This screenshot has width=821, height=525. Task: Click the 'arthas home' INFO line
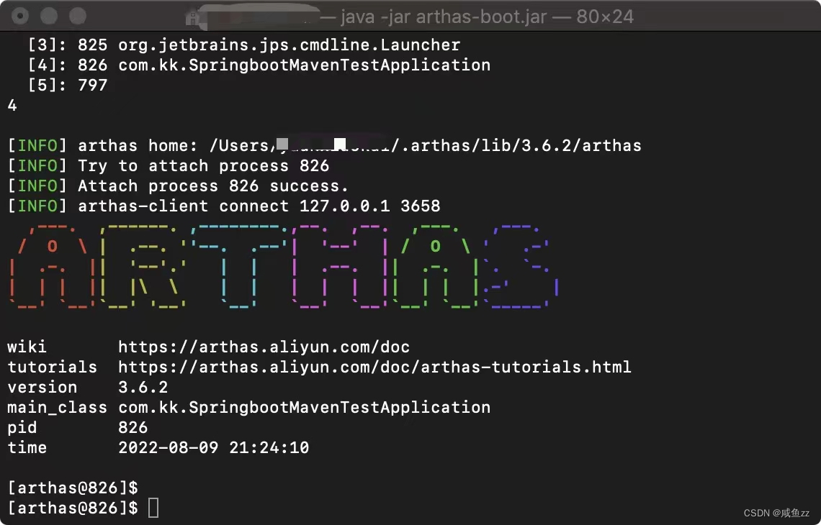[325, 145]
